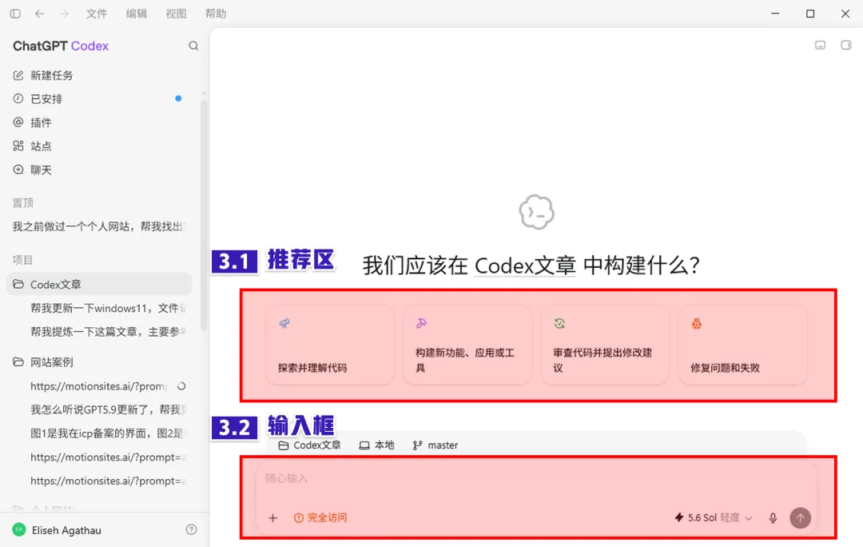Image resolution: width=863 pixels, height=547 pixels.
Task: Open chat 帮我更新一下windows11
Action: [107, 308]
